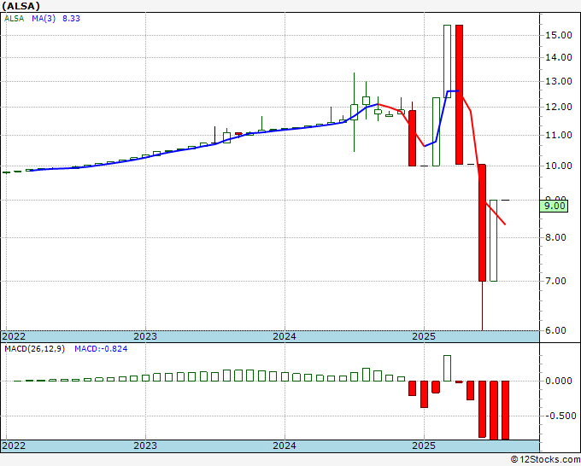Image resolution: width=581 pixels, height=466 pixels.
Task: Click the 12.00 price axis label
Action: pos(559,107)
